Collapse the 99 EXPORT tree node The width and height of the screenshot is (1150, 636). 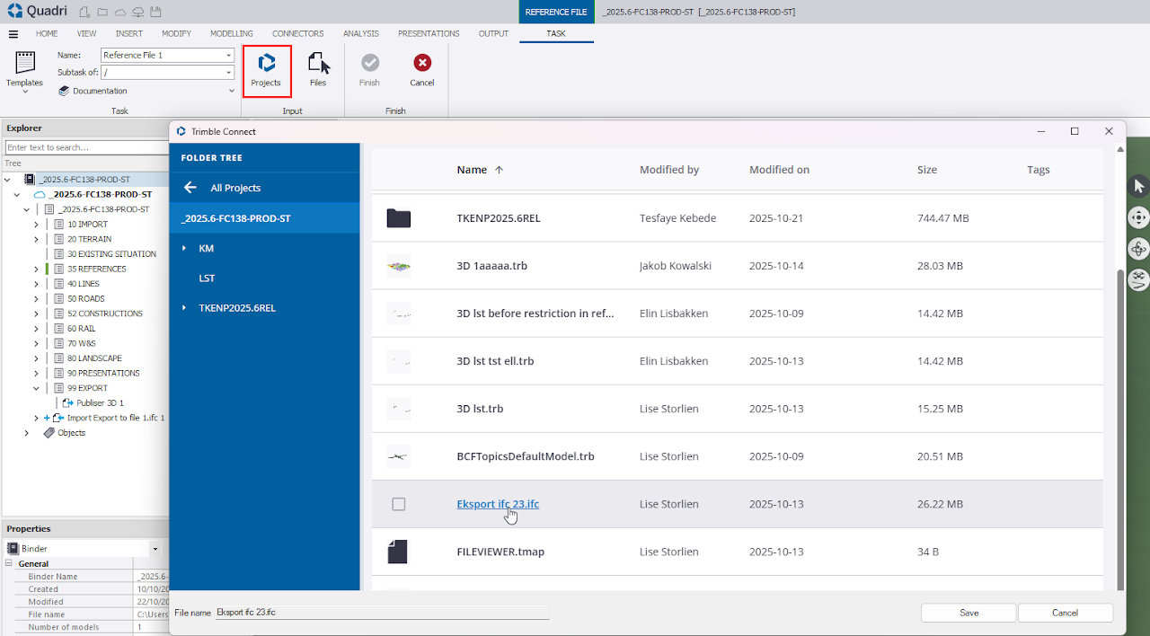[36, 388]
